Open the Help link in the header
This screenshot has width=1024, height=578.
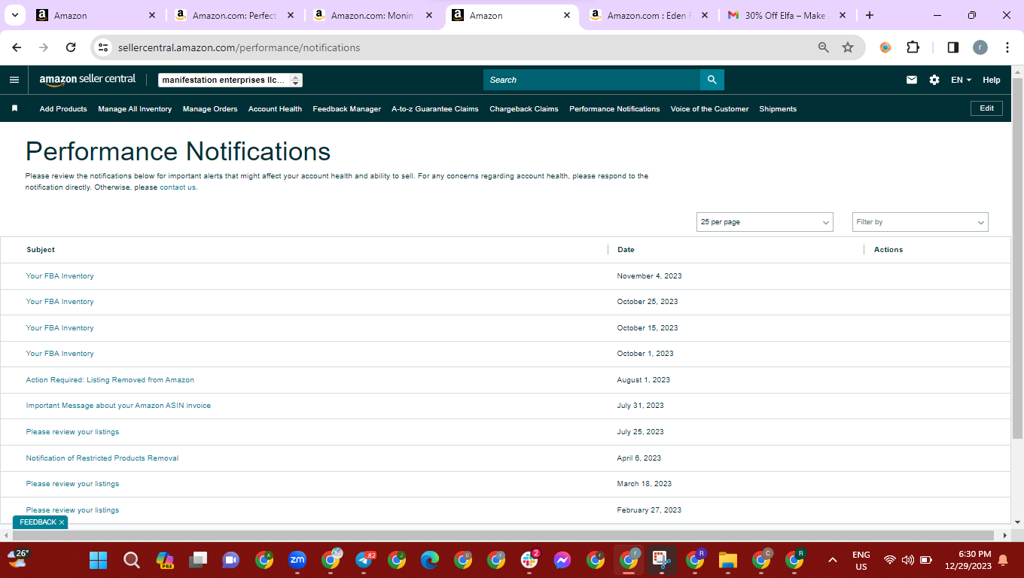992,80
